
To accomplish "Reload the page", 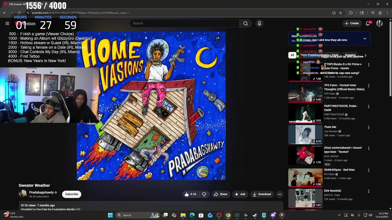I will coord(19,13).
